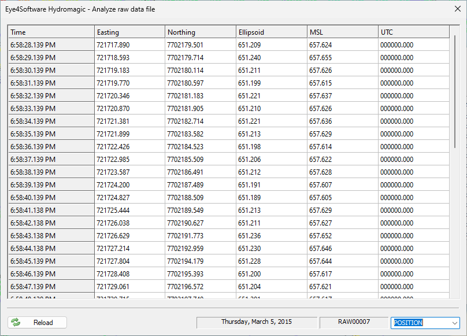Screen dimensions: 467x336
Task: Click Northing cell 7702180.597
Action: click(201, 83)
